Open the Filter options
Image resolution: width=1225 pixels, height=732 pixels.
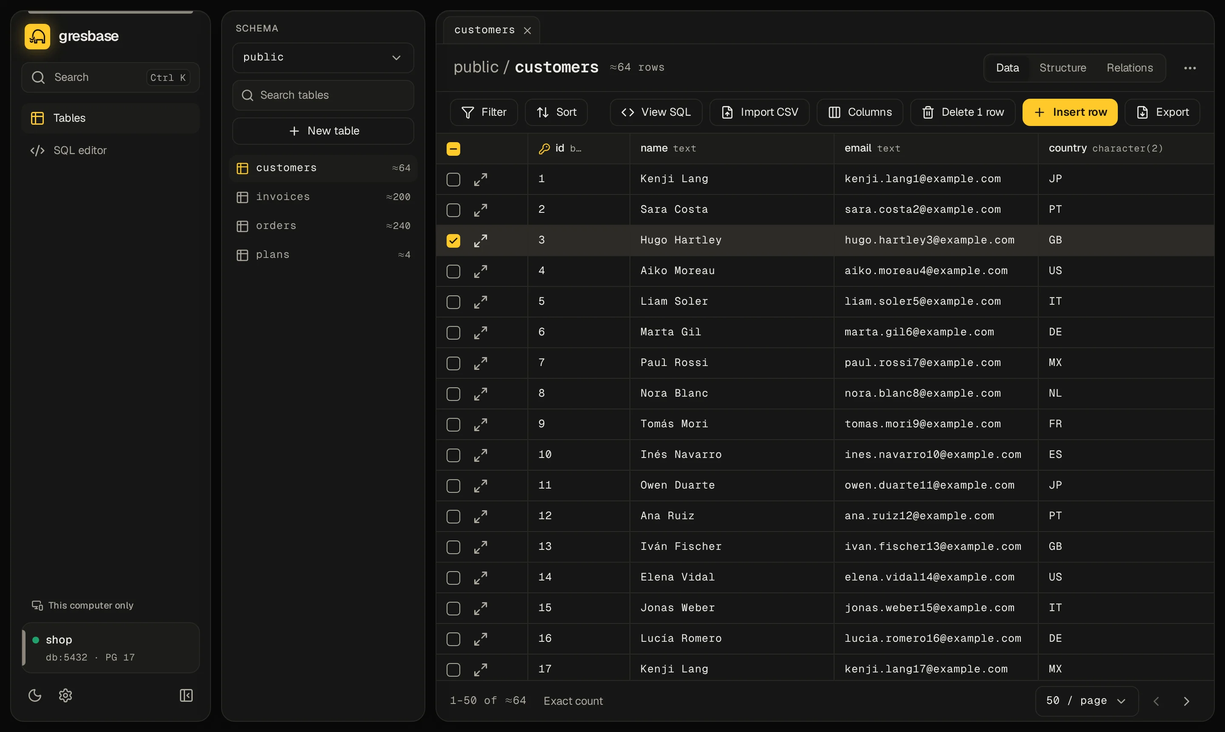coord(484,112)
